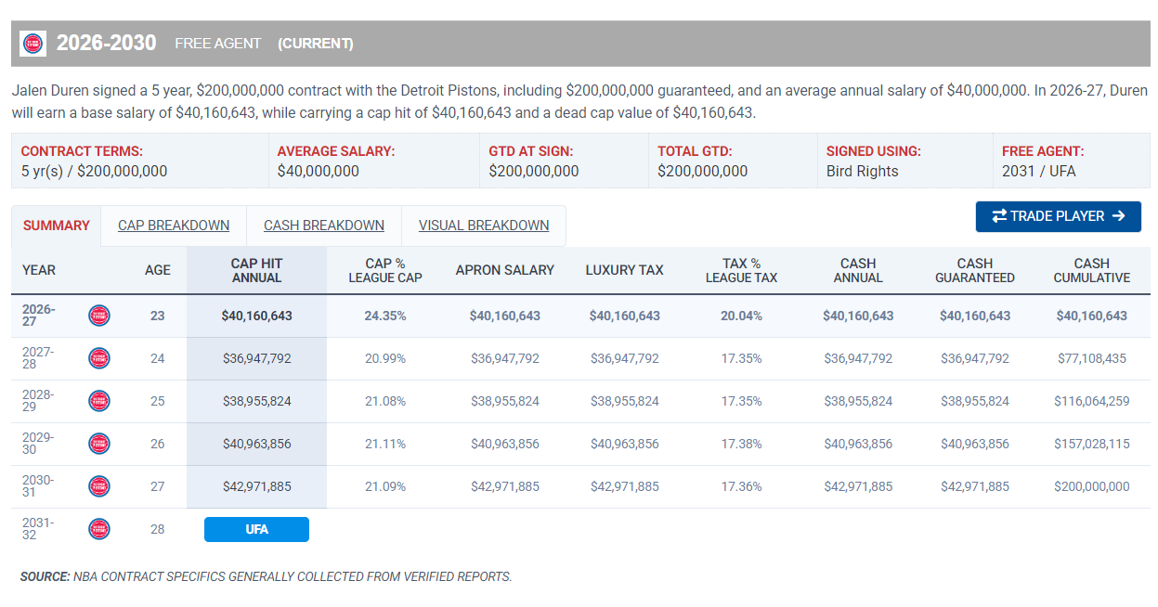Viewport: 1158px width, 607px height.
Task: Click the 2028-29 cap hit $38,955,824 cell
Action: click(257, 401)
